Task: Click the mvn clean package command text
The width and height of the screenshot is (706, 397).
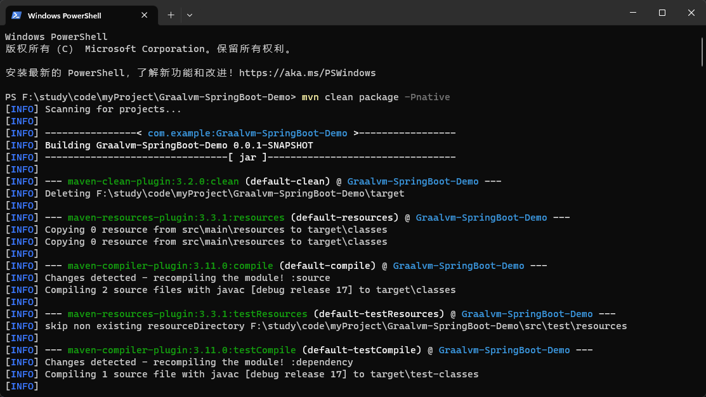Action: (350, 97)
